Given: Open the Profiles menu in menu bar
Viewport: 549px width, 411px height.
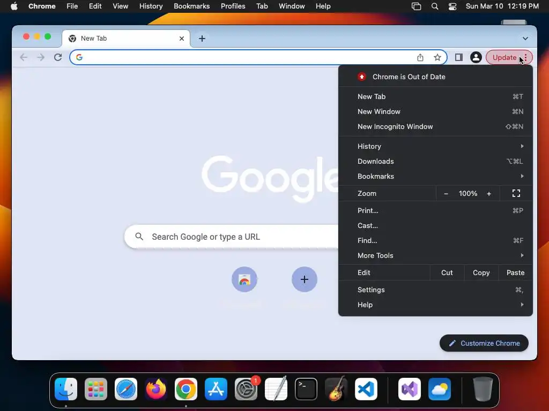Looking at the screenshot, I should tap(233, 6).
